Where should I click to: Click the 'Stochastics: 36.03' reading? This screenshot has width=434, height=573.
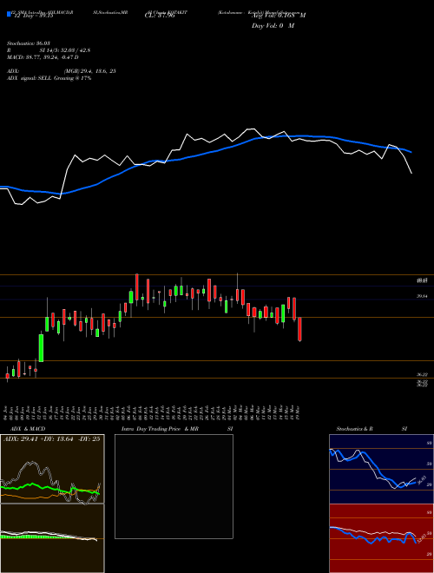point(29,43)
